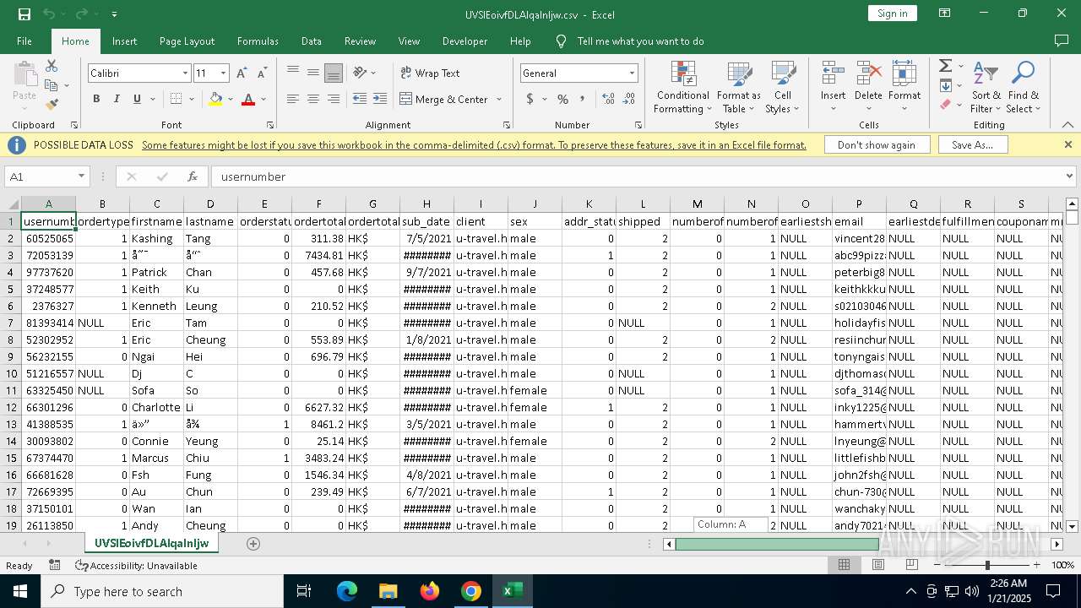Screen dimensions: 1081x608
Task: Click the Sign in button
Action: [892, 14]
